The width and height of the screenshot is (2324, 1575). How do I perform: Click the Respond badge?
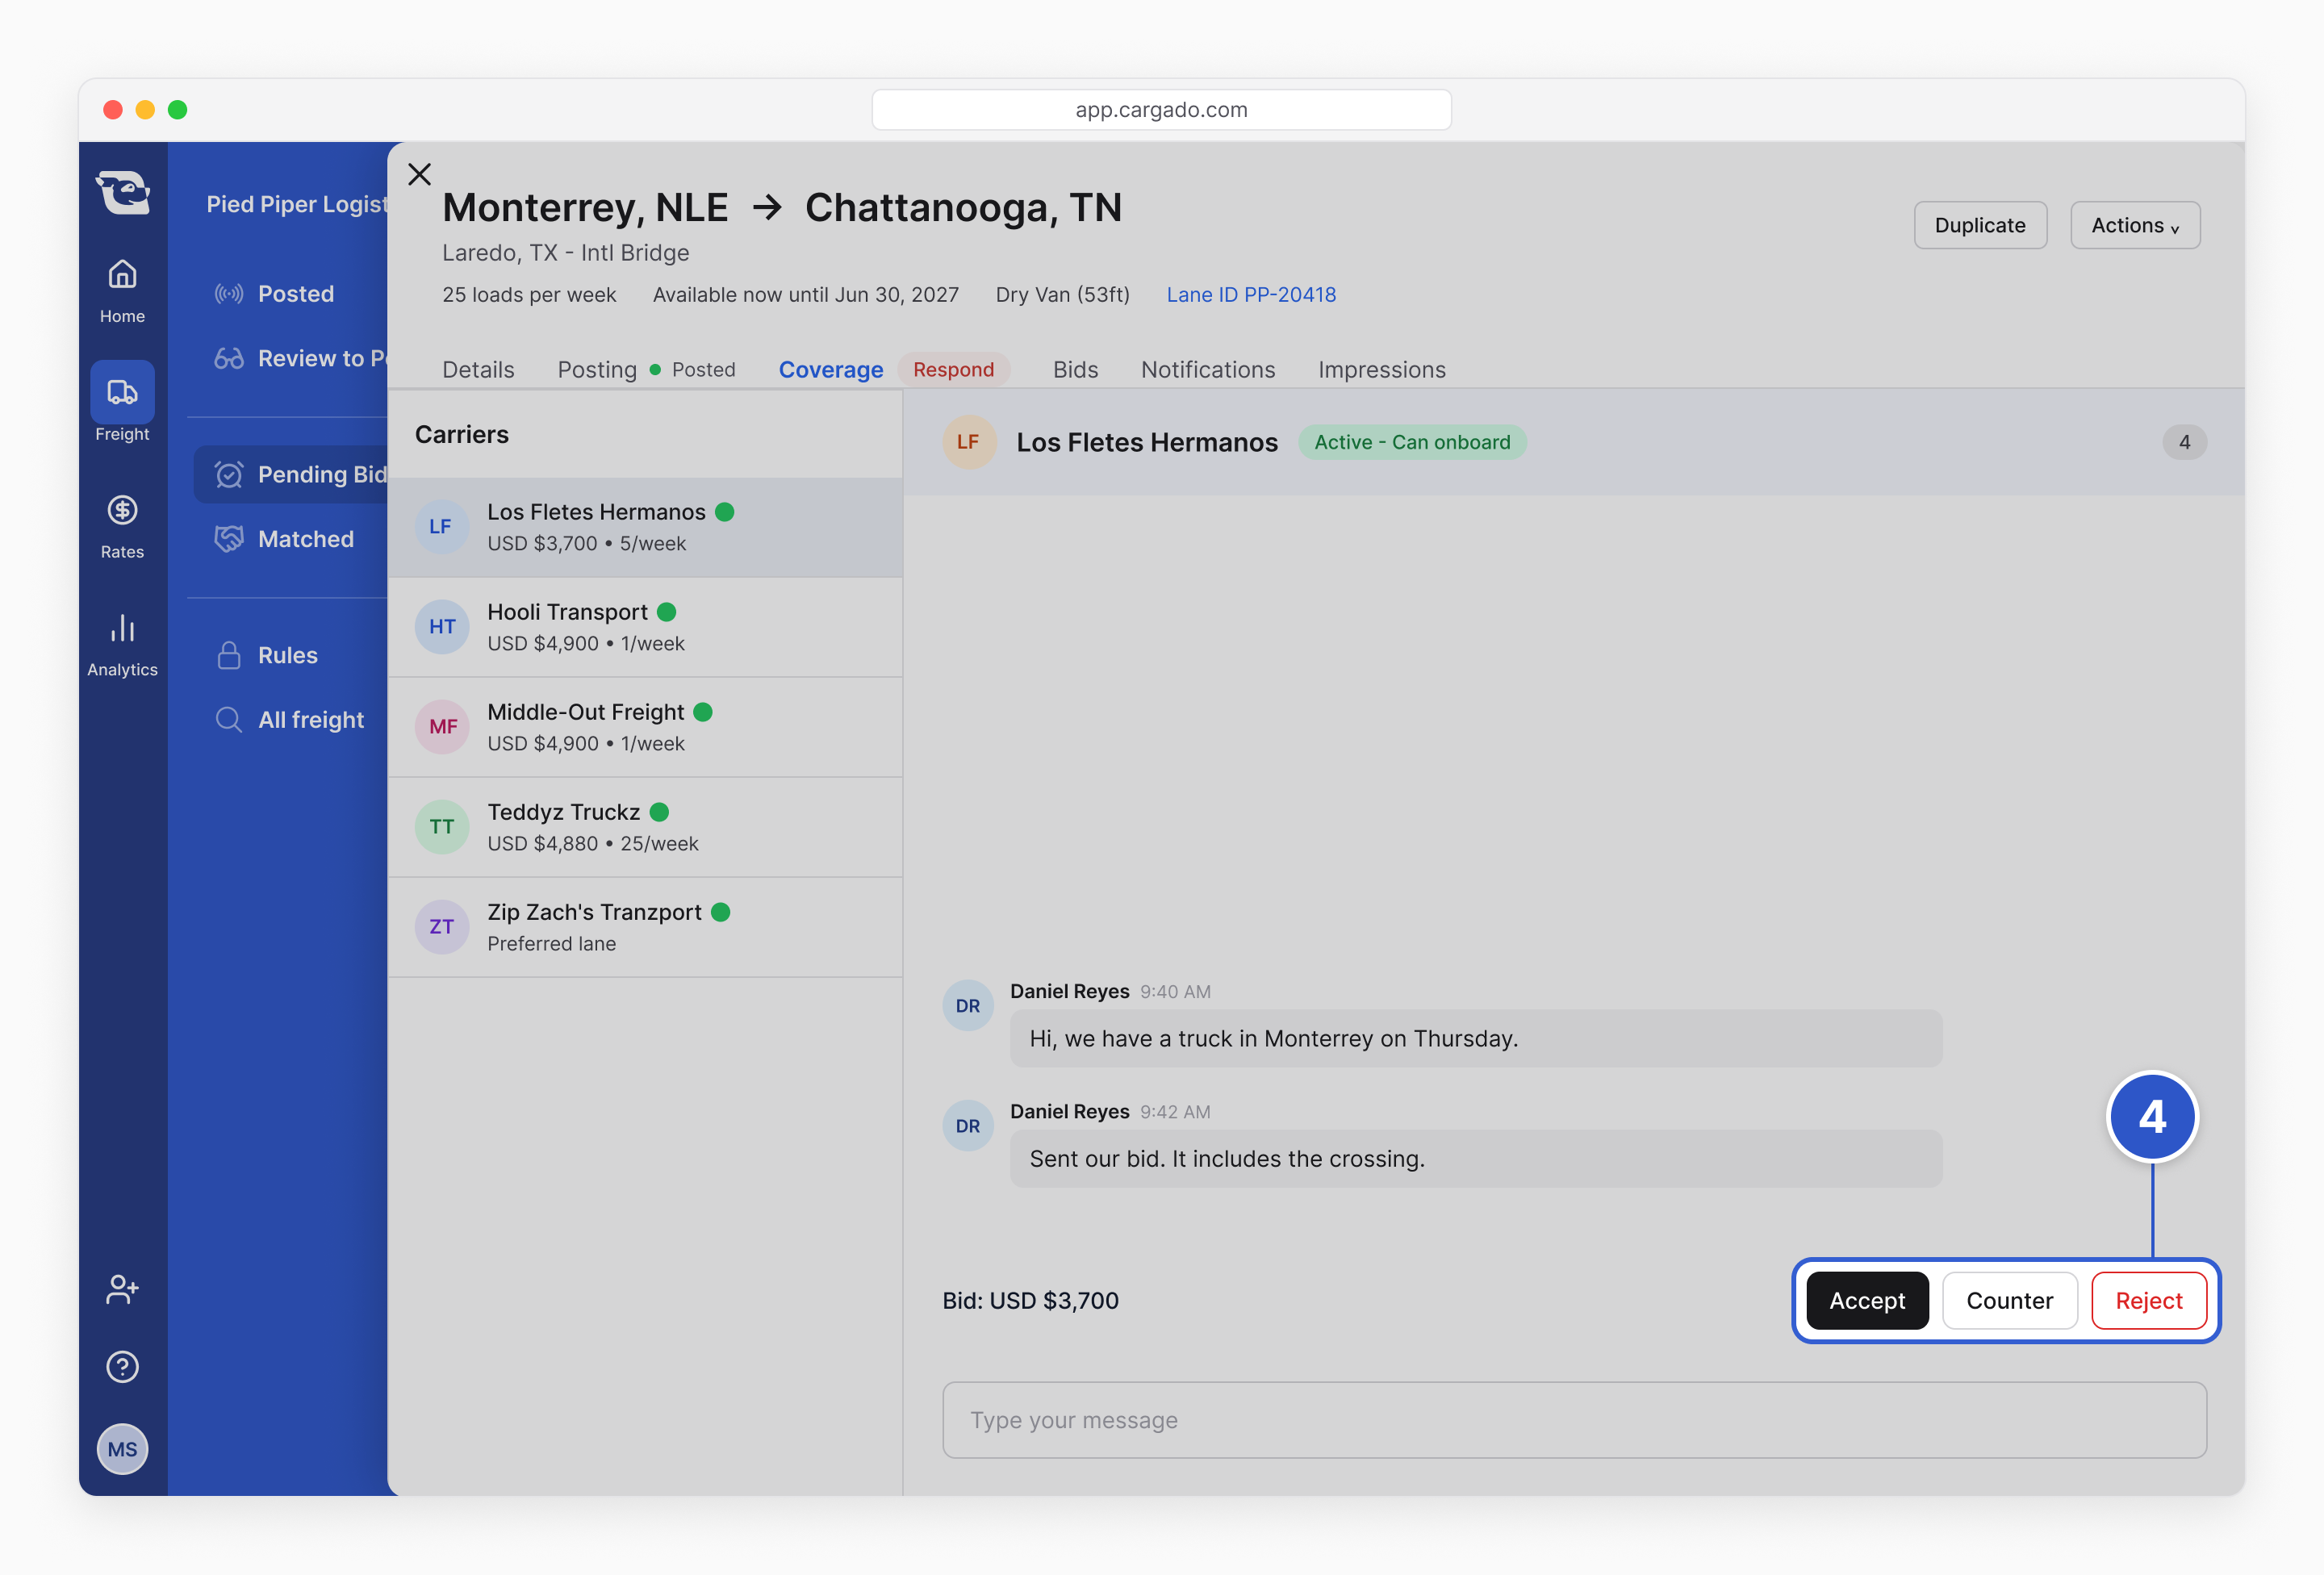click(x=953, y=370)
